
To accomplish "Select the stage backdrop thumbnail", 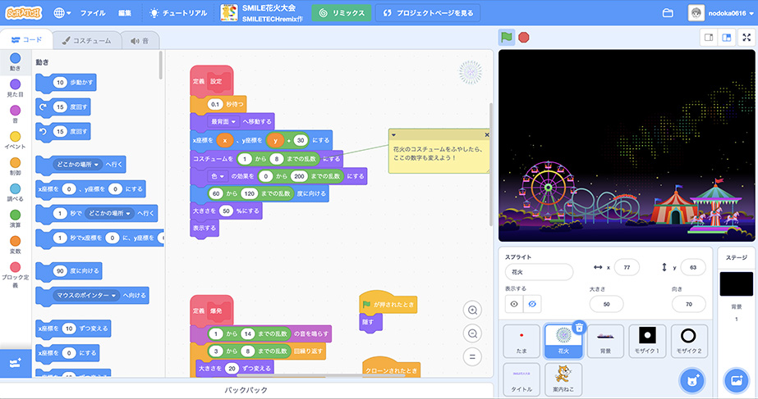I will pos(737,284).
